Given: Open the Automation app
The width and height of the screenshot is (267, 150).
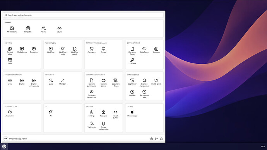Looking at the screenshot, I should click(x=10, y=114).
